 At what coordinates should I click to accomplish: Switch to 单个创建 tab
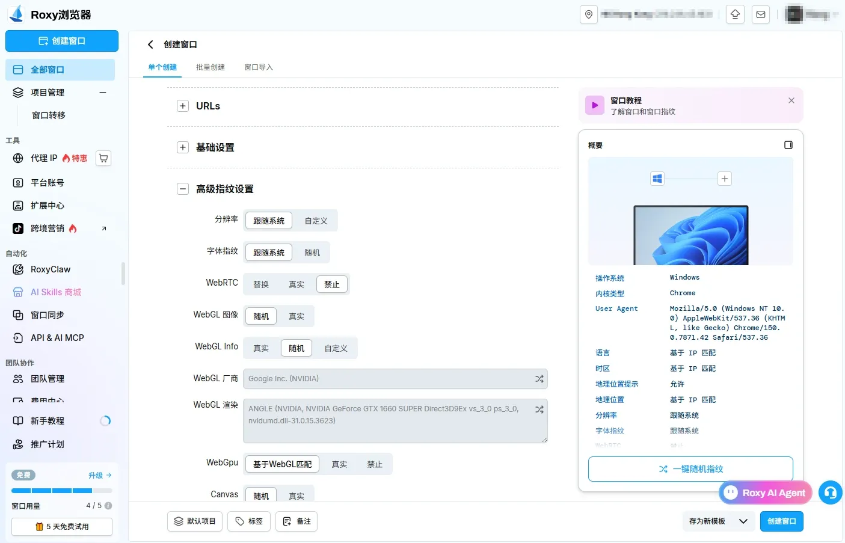pos(162,67)
